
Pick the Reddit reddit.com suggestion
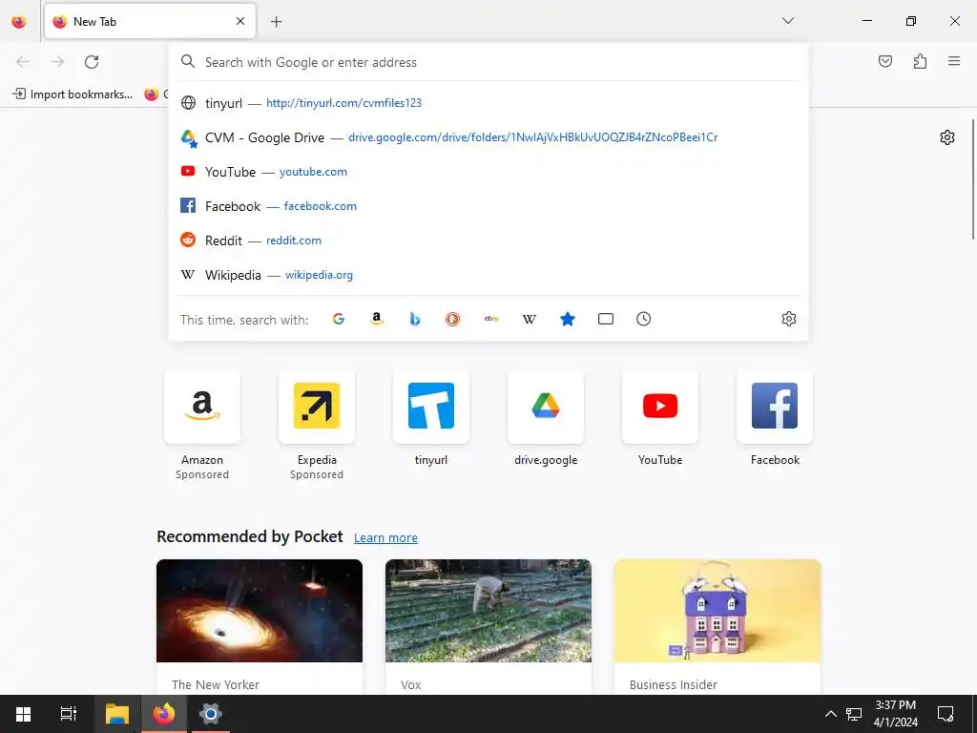[488, 240]
